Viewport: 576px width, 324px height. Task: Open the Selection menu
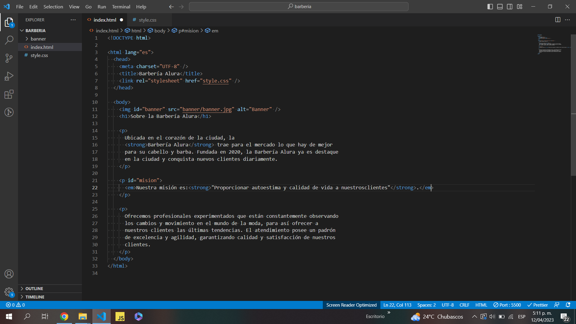click(x=53, y=7)
